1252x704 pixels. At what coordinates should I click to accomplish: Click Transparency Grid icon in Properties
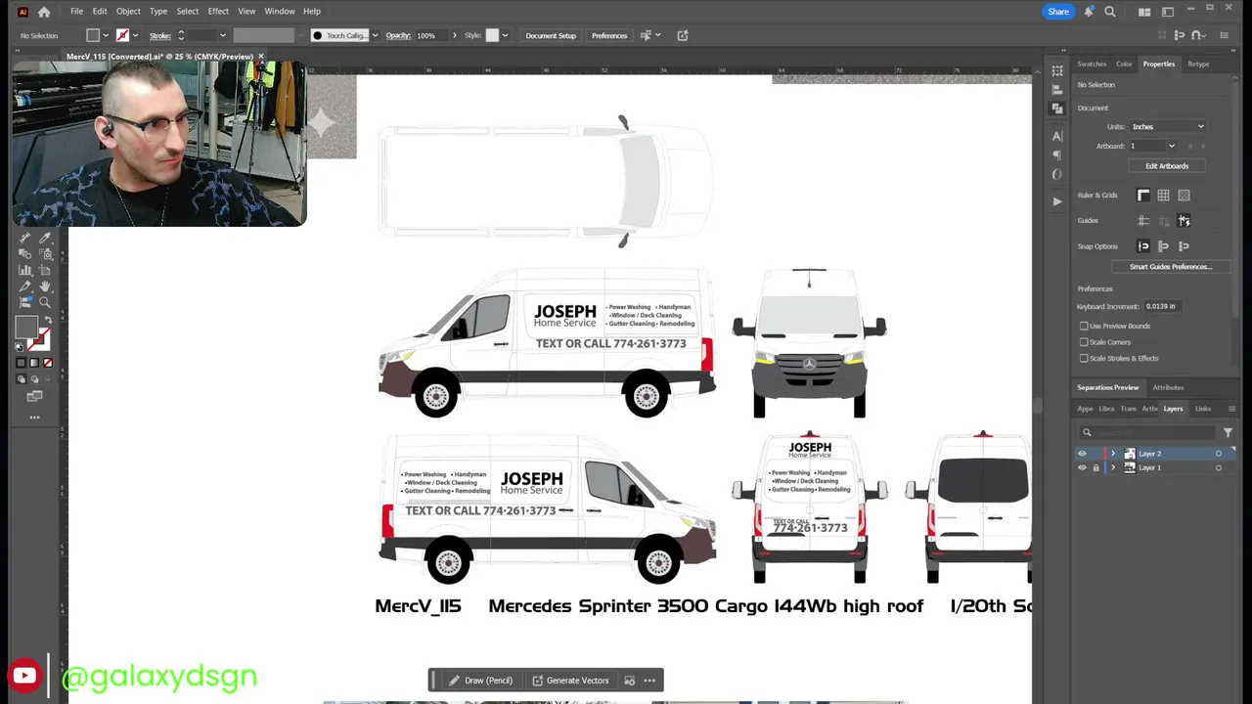pos(1184,196)
